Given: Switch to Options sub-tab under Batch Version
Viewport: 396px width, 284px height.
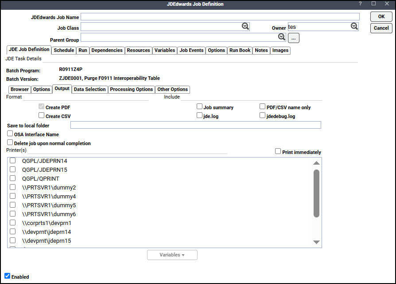Looking at the screenshot, I should pyautogui.click(x=42, y=90).
